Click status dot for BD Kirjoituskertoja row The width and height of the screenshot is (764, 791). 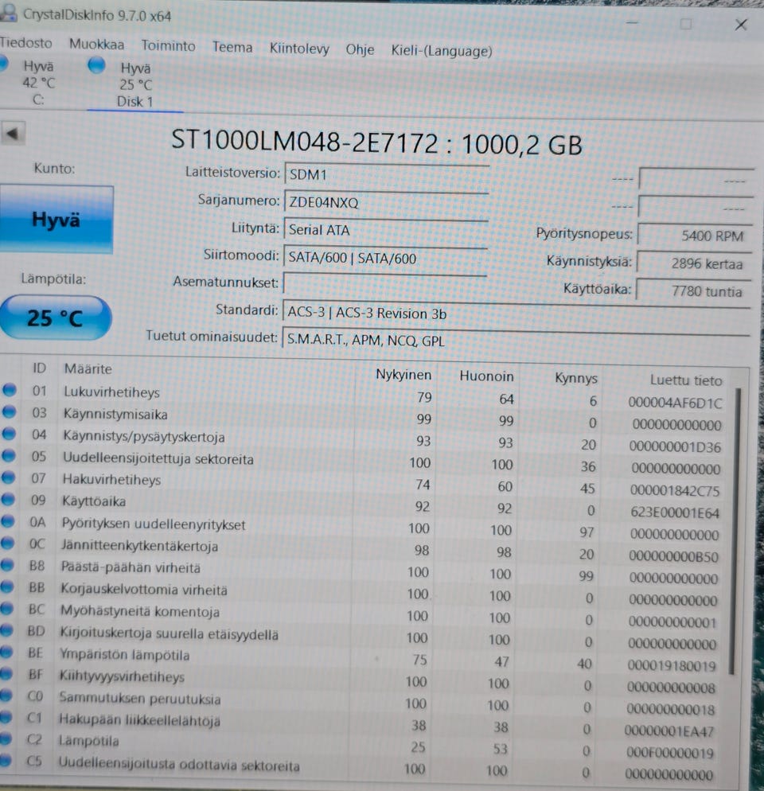[x=6, y=630]
